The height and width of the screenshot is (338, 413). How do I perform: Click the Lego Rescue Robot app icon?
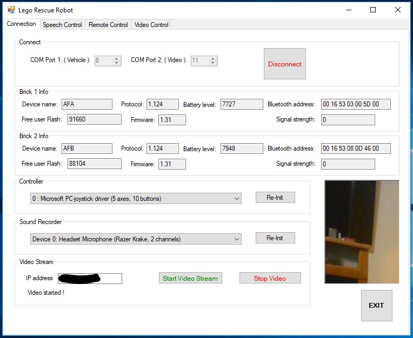pos(11,10)
